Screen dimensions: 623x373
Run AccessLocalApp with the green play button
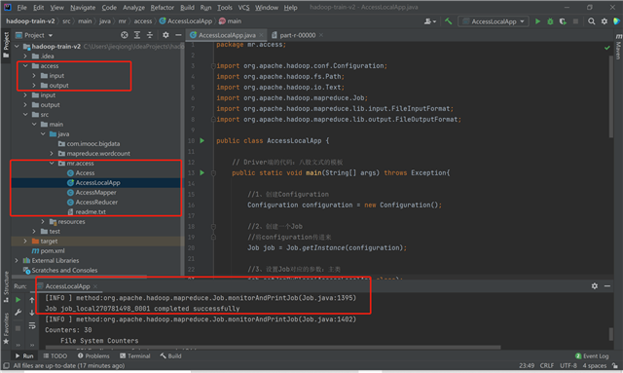coord(537,21)
